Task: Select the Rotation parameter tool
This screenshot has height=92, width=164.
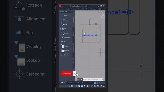Action: coord(65,33)
